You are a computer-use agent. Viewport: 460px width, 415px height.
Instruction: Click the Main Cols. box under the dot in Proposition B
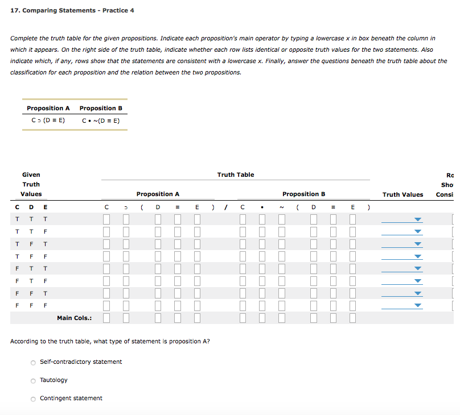(262, 318)
